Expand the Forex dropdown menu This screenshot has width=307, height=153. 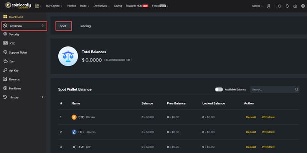(160, 6)
